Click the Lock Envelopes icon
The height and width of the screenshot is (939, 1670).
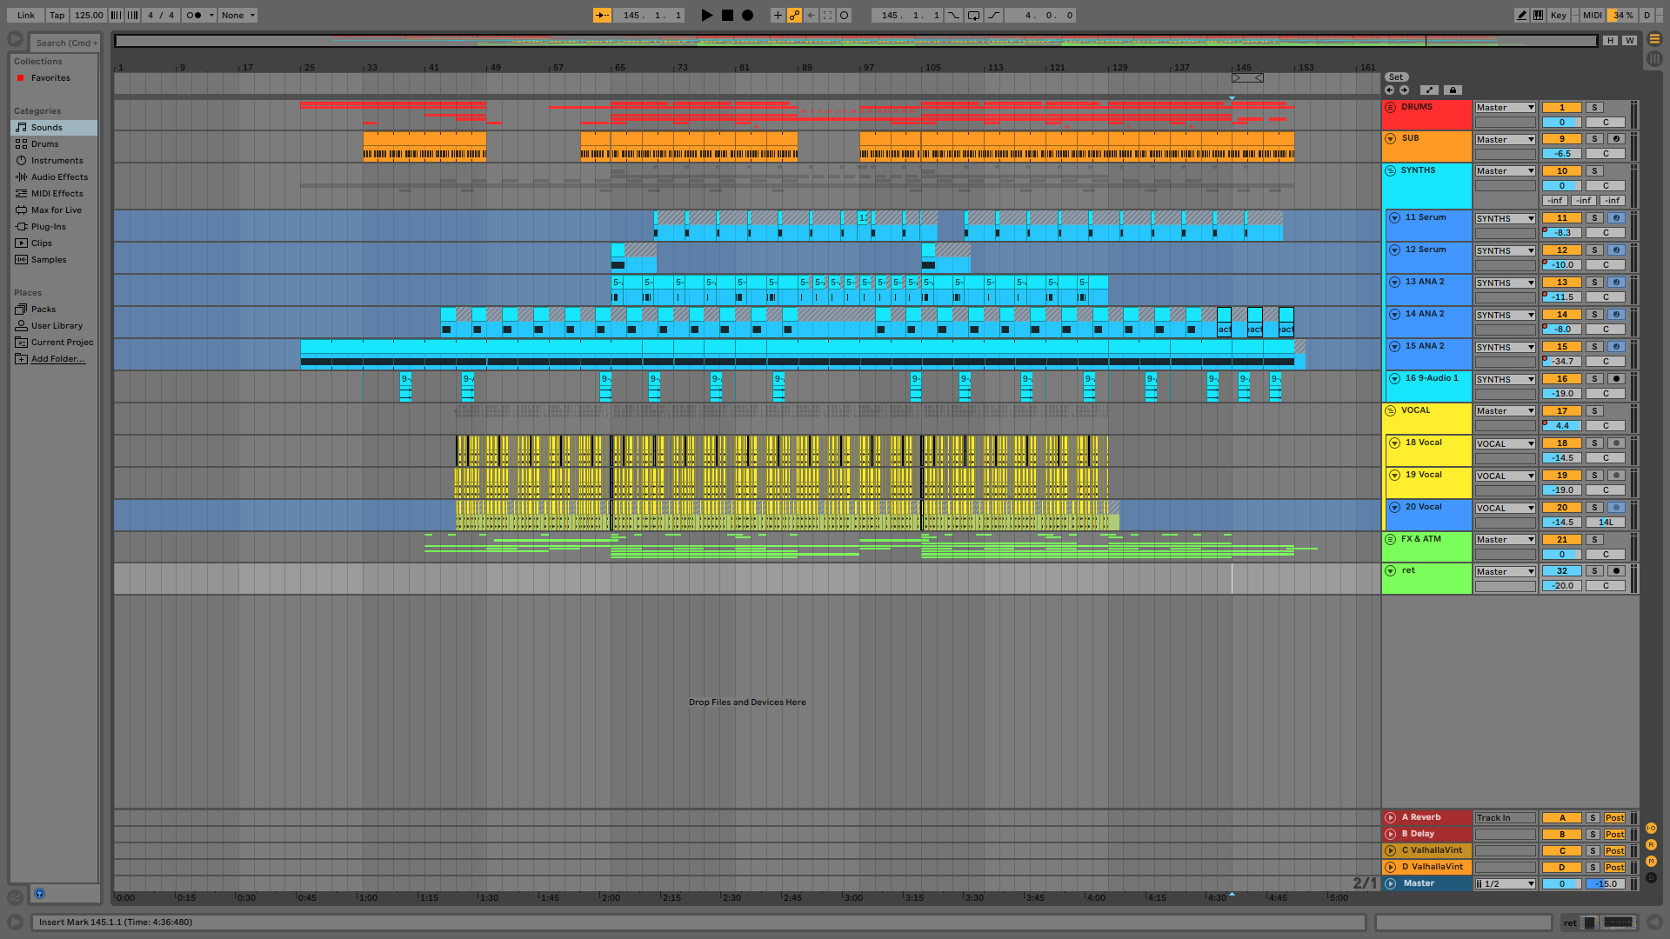(x=1453, y=90)
